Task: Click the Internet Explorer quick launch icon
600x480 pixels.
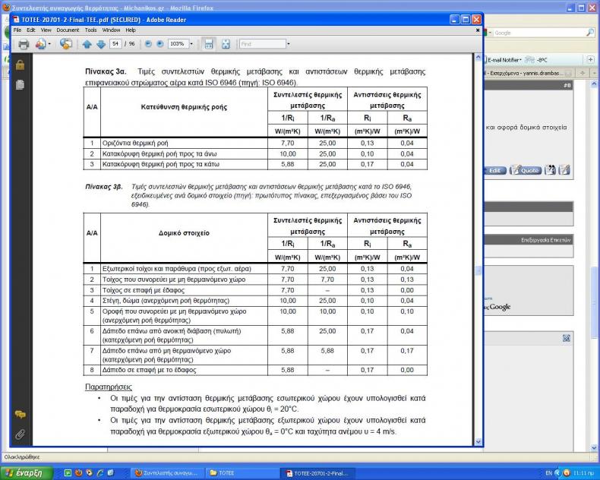Action: pyautogui.click(x=100, y=472)
